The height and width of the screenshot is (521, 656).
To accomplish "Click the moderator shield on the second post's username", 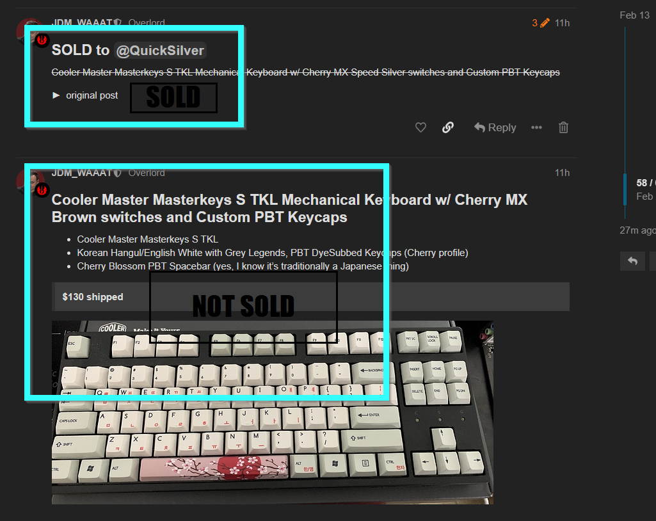I will [x=118, y=173].
